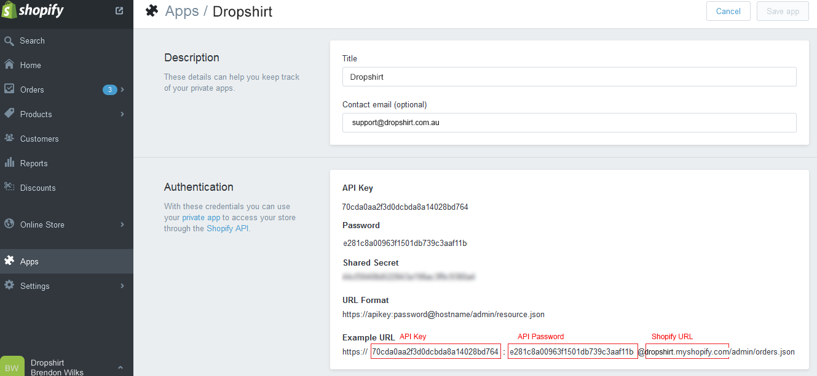817x376 pixels.
Task: Click the Orders count badge showing 3
Action: click(109, 90)
